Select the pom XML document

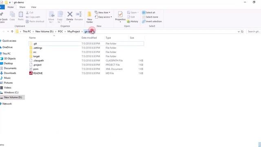(86, 69)
